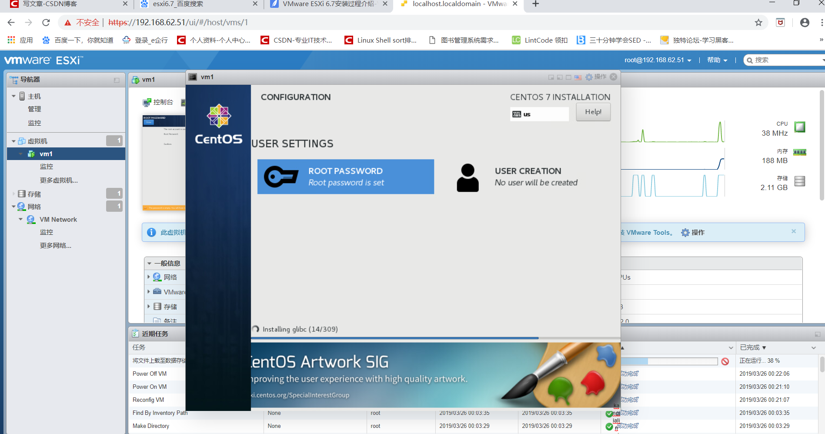Expand the 存储 navigator node
The width and height of the screenshot is (825, 434).
(13, 194)
